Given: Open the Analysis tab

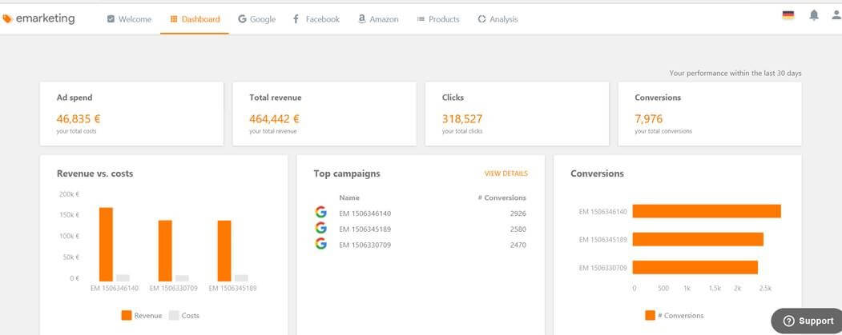Looking at the screenshot, I should pos(498,19).
